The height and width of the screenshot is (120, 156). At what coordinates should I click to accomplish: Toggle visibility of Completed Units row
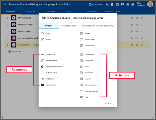(x=137, y=45)
